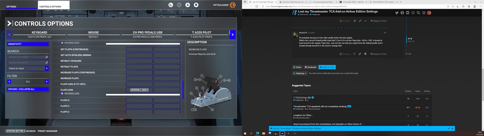Click the Flaps Axis sensitivity bar

click(x=143, y=95)
